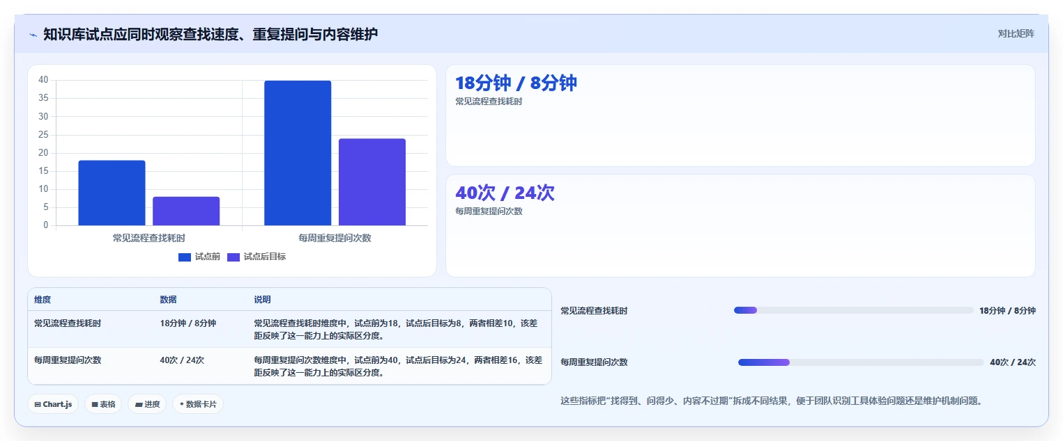Image resolution: width=1063 pixels, height=441 pixels.
Task: Click the chart axis label 每周重复提问次数
Action: pos(335,238)
